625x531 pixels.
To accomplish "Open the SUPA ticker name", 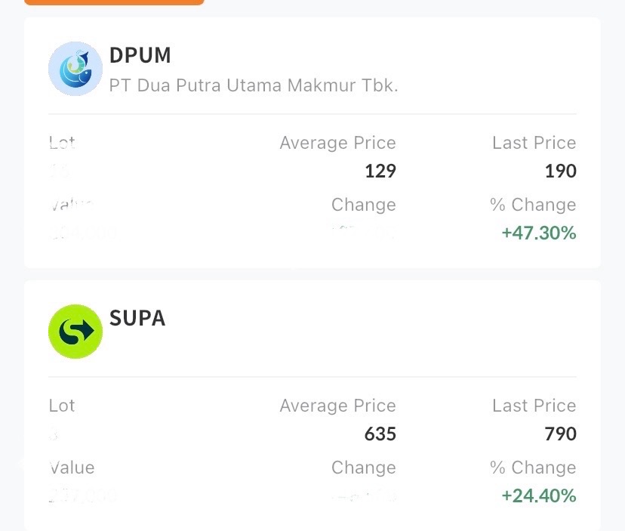I will 137,318.
